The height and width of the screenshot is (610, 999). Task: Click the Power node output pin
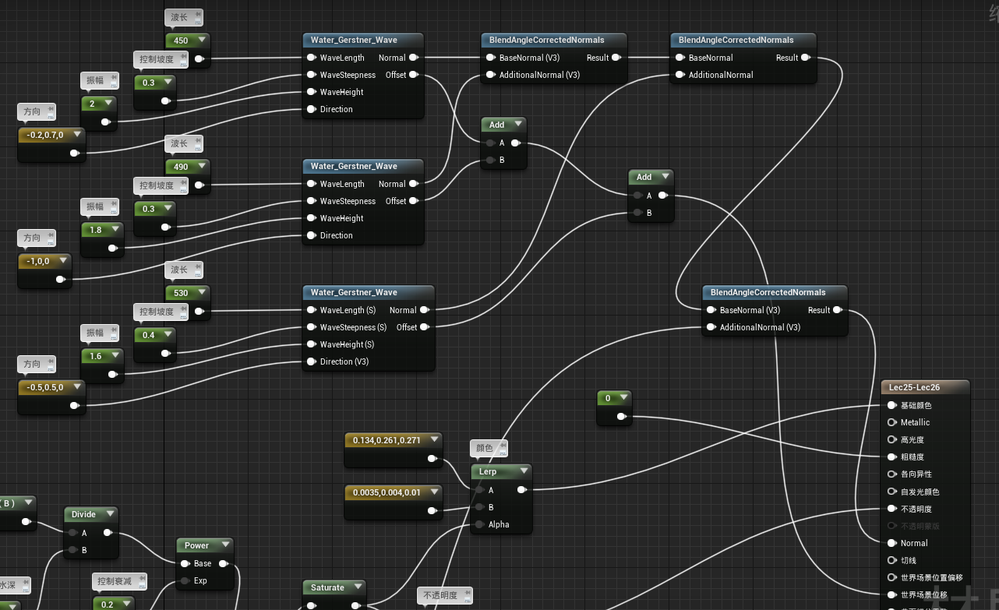click(224, 563)
